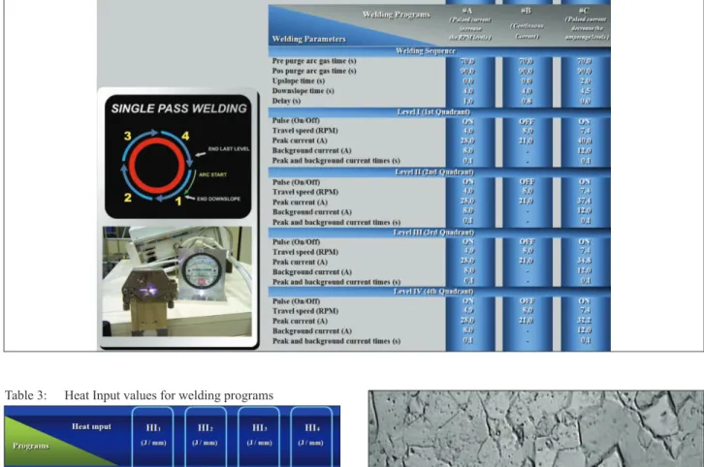Select Level III "Pulse (On/Off)" row label

coord(297,242)
